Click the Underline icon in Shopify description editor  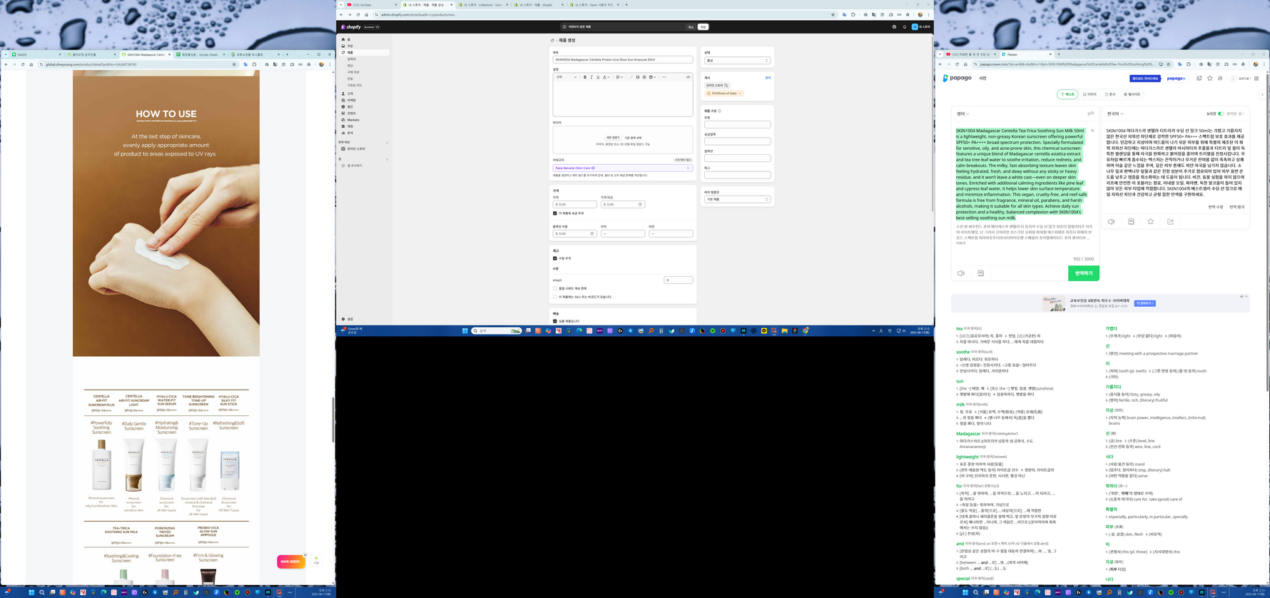[x=598, y=77]
